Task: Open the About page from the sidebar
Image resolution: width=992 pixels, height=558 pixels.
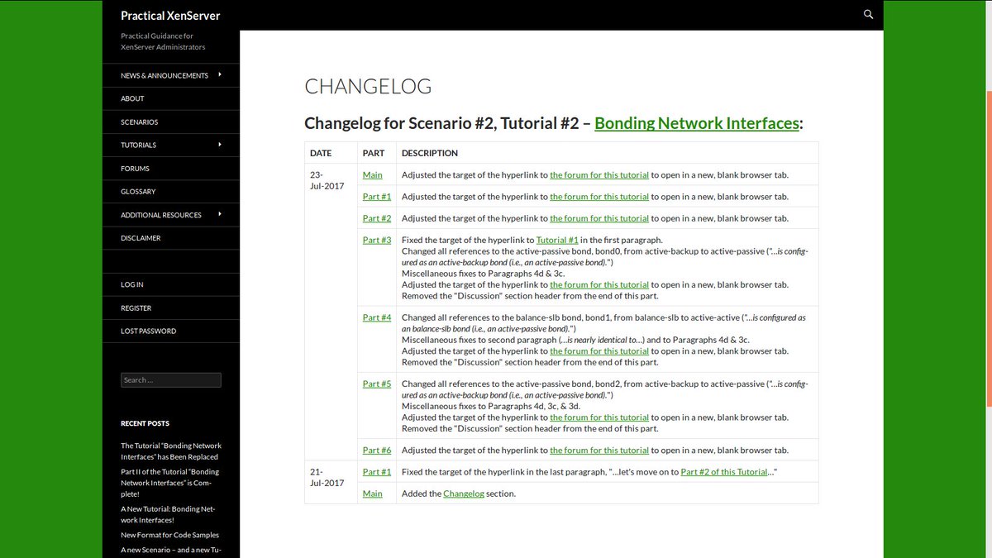Action: [x=132, y=98]
